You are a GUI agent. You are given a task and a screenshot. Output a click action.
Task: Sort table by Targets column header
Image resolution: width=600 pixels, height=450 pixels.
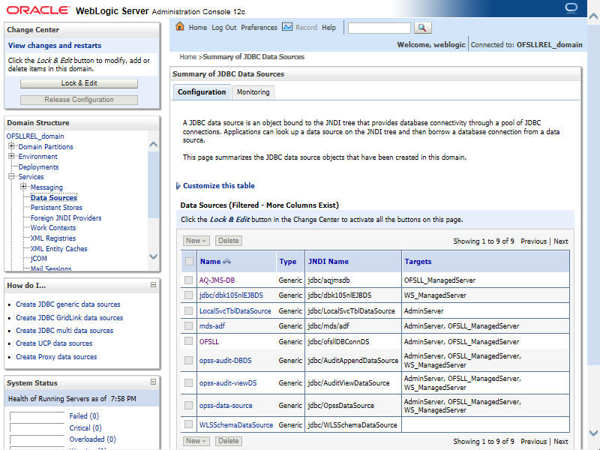pos(418,261)
